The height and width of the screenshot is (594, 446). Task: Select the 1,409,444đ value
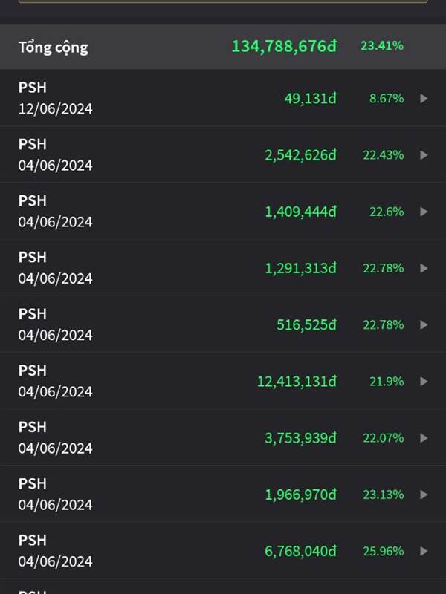coord(300,212)
